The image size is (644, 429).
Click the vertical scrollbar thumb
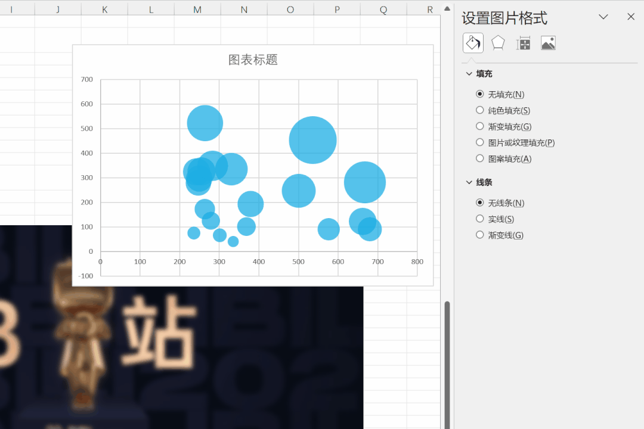point(447,365)
